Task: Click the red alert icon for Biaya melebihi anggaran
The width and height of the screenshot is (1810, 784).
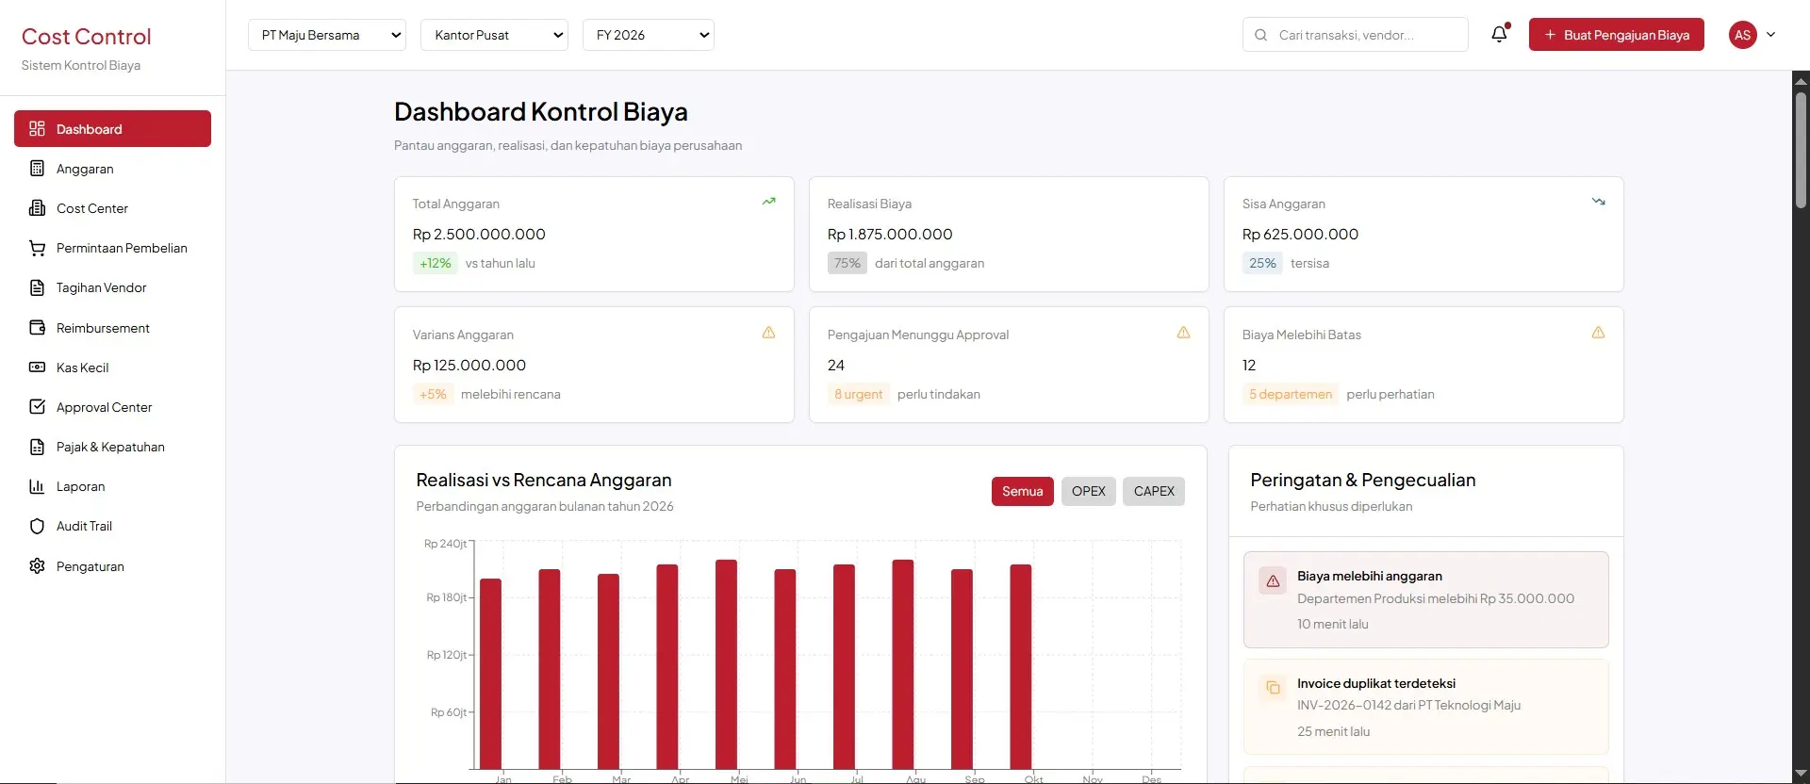Action: pyautogui.click(x=1273, y=580)
